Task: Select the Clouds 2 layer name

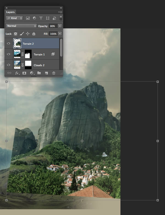Action: [39, 65]
